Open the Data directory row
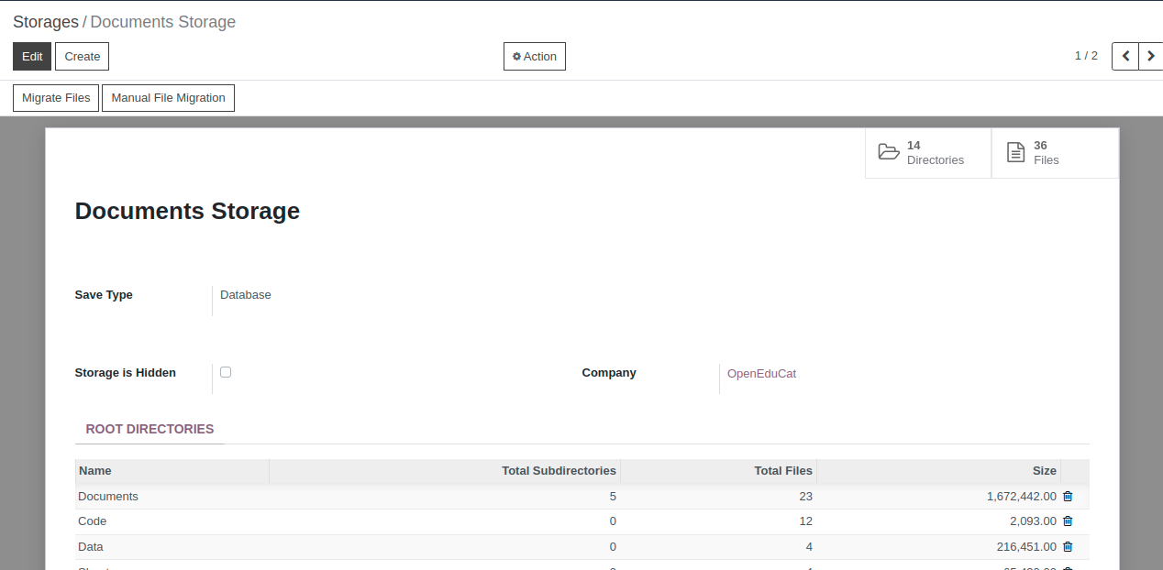1163x570 pixels. (x=582, y=547)
